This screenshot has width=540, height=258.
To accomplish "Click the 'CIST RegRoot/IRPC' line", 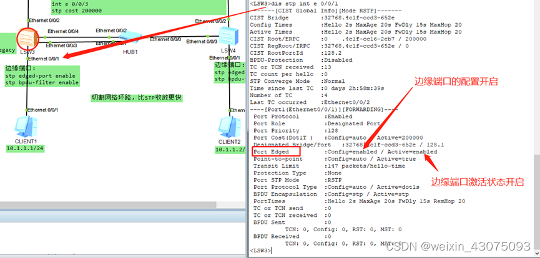I will coord(329,45).
